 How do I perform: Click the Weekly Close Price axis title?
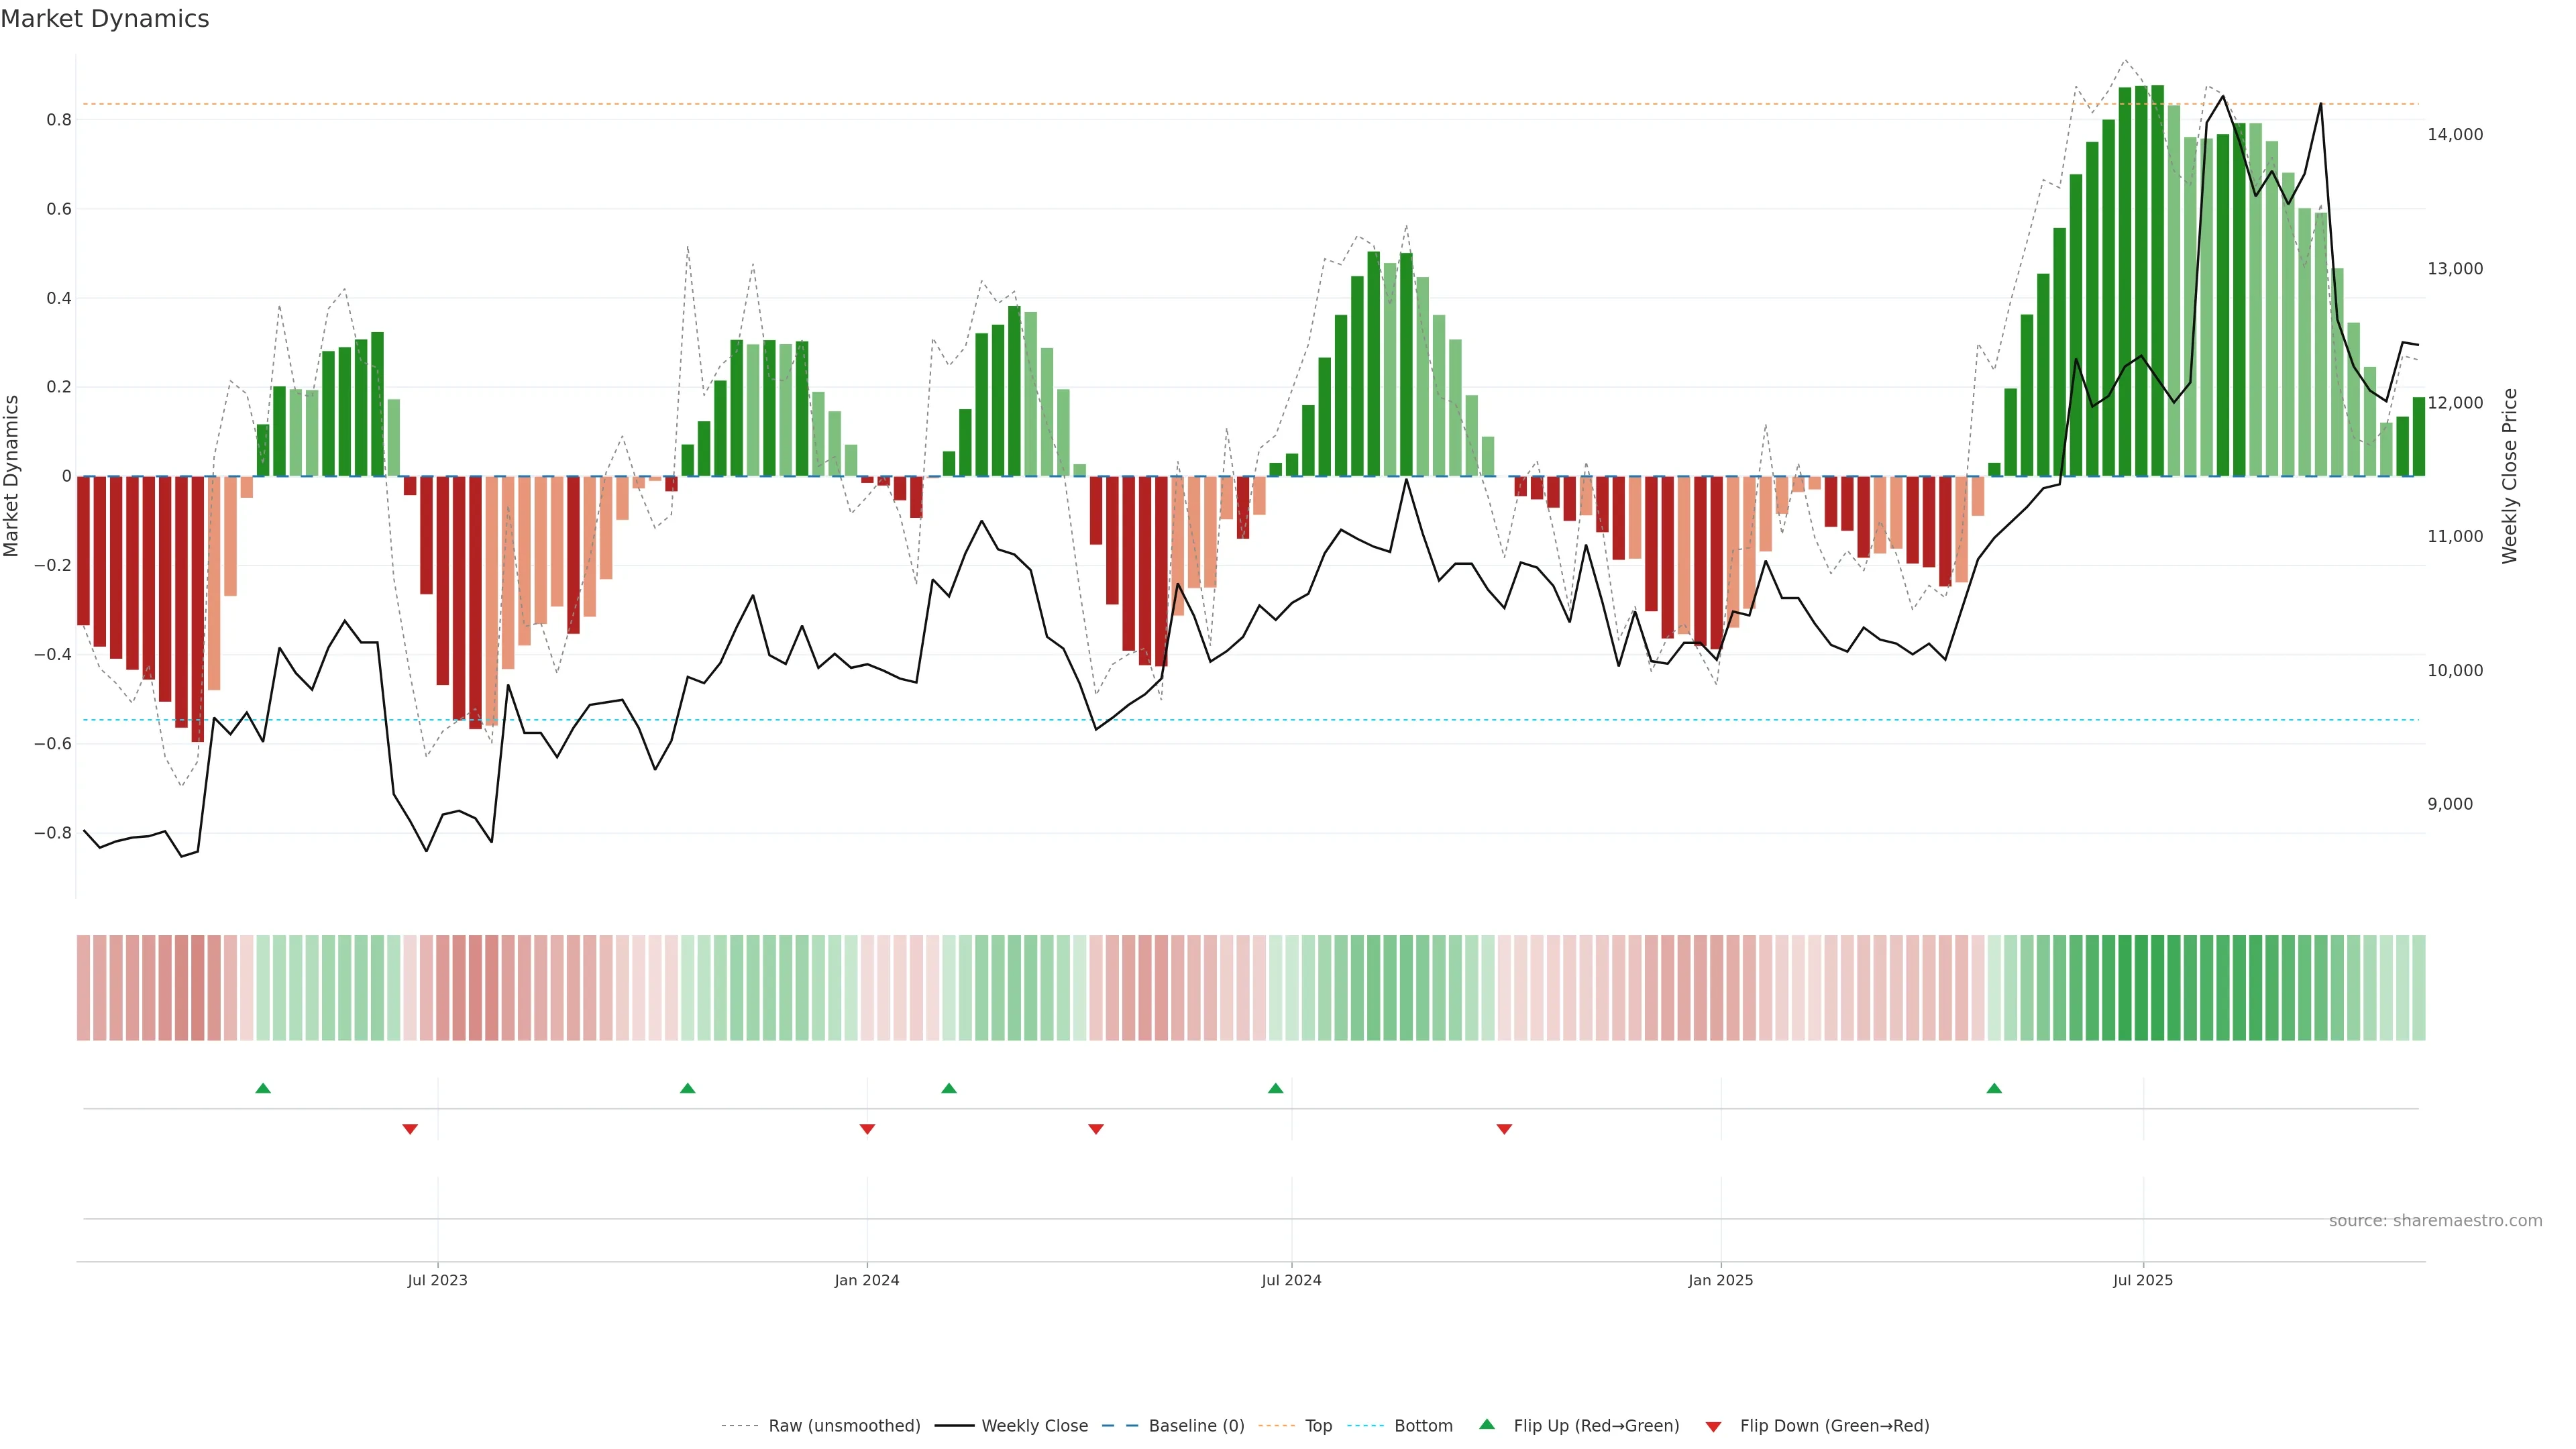tap(2509, 476)
